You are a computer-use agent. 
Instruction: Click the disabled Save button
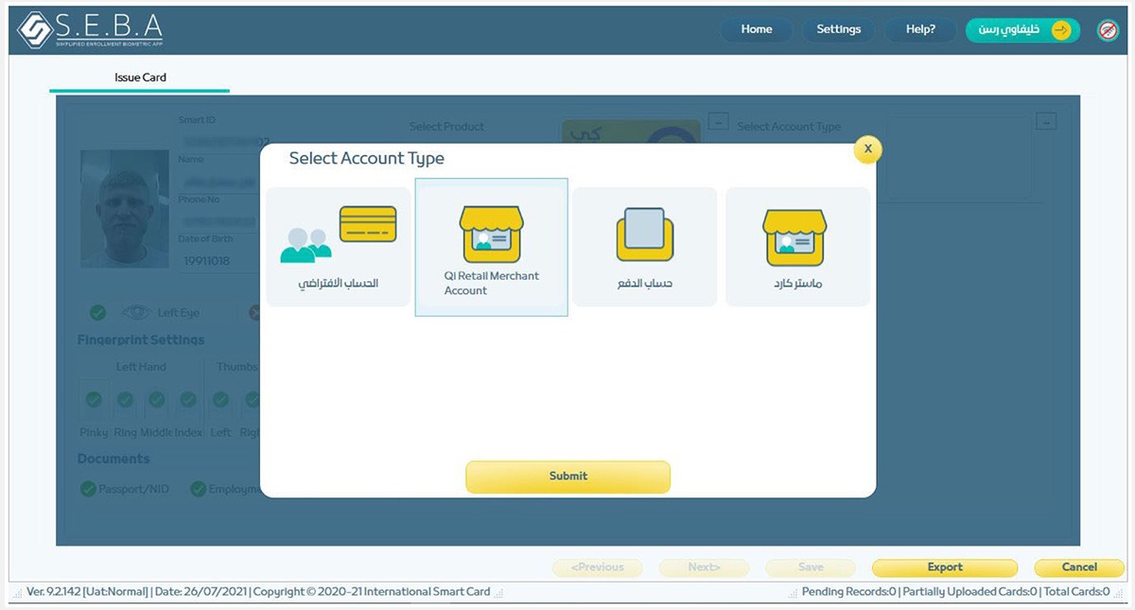point(811,567)
